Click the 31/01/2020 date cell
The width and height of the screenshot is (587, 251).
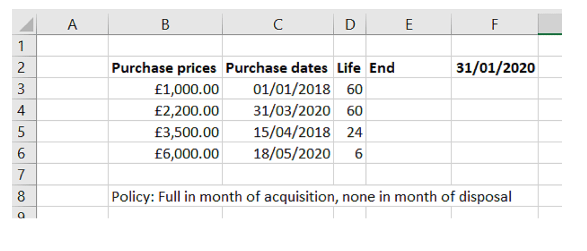pyautogui.click(x=495, y=68)
